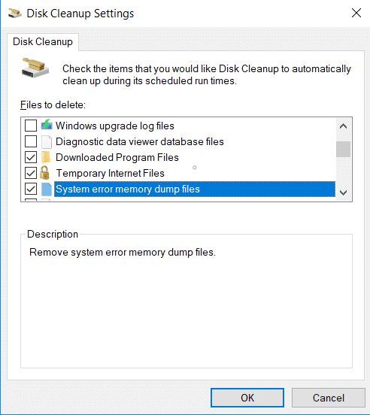Screen dimensions: 370x415
Task: Enable Diagnostic data viewer database files checkbox
Action: (x=31, y=141)
